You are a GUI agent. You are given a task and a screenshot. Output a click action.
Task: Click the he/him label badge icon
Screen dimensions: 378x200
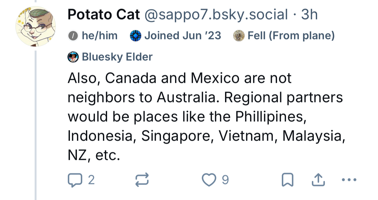pos(73,36)
